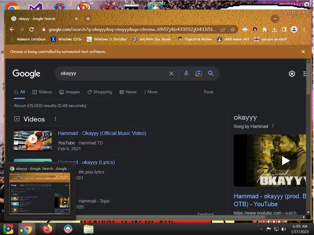Open Hammad - okayyy (prod.) YouTube link

(x=270, y=200)
